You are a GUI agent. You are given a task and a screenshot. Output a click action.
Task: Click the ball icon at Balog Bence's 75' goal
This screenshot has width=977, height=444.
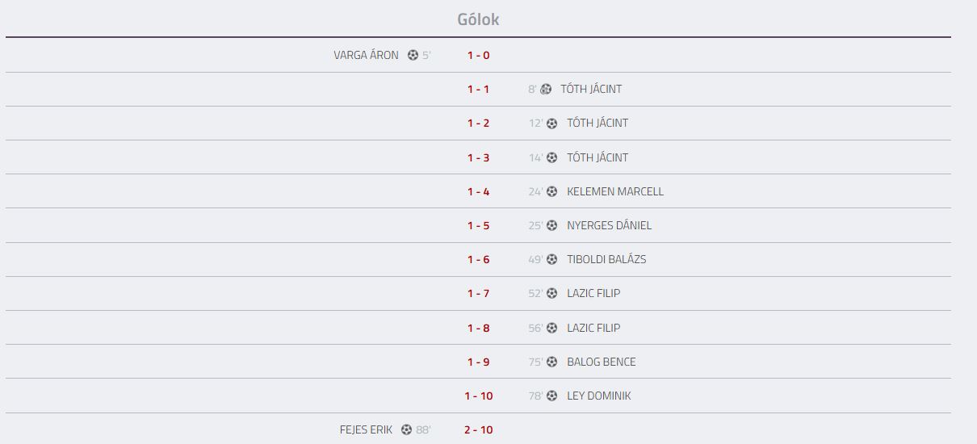click(552, 362)
